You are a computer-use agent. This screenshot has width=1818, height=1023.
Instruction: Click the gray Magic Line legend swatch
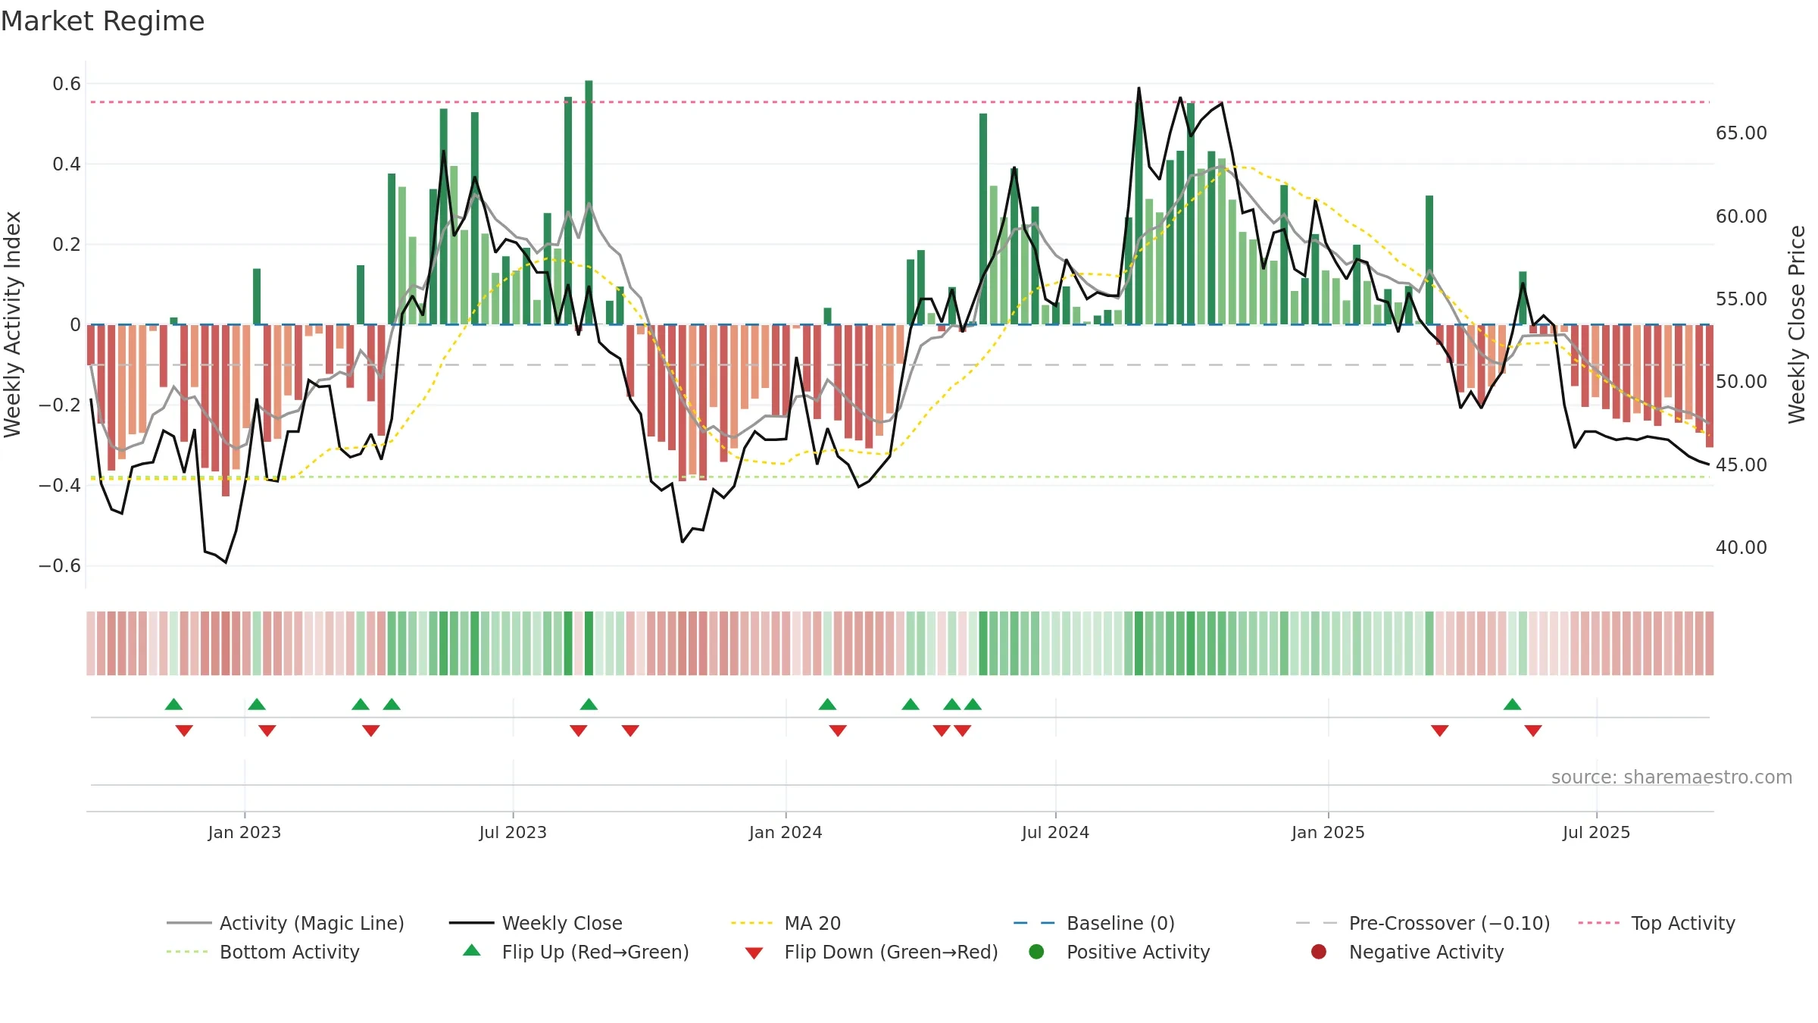point(189,923)
